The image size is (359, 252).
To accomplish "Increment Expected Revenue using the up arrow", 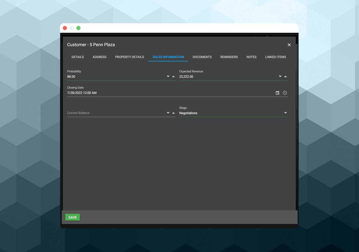I will [285, 76].
